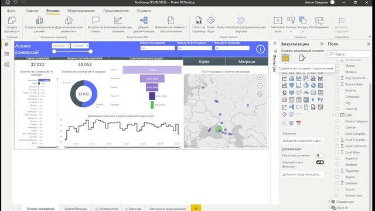This screenshot has width=375, height=211.
Task: Expand the Фильтры pane with the double-left chevron
Action: [275, 43]
